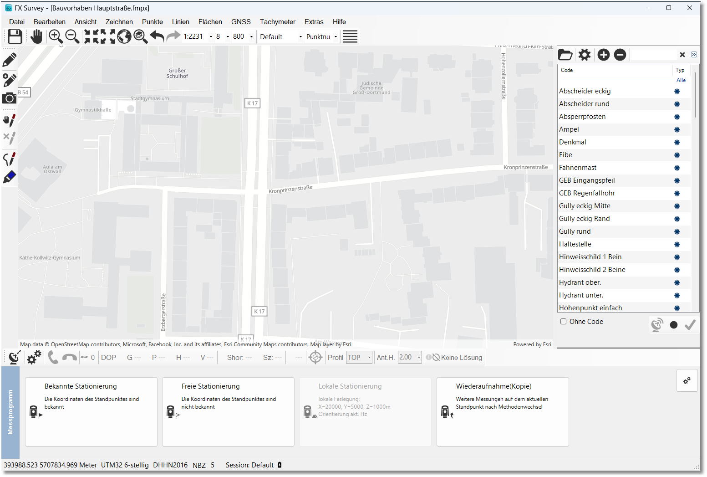Open code list with the folder icon
Image resolution: width=707 pixels, height=477 pixels.
[565, 55]
